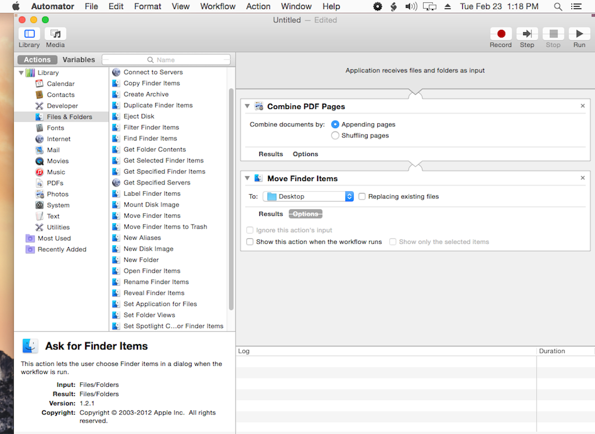Select the Eject Disk action
Image resolution: width=595 pixels, height=434 pixels.
(139, 116)
